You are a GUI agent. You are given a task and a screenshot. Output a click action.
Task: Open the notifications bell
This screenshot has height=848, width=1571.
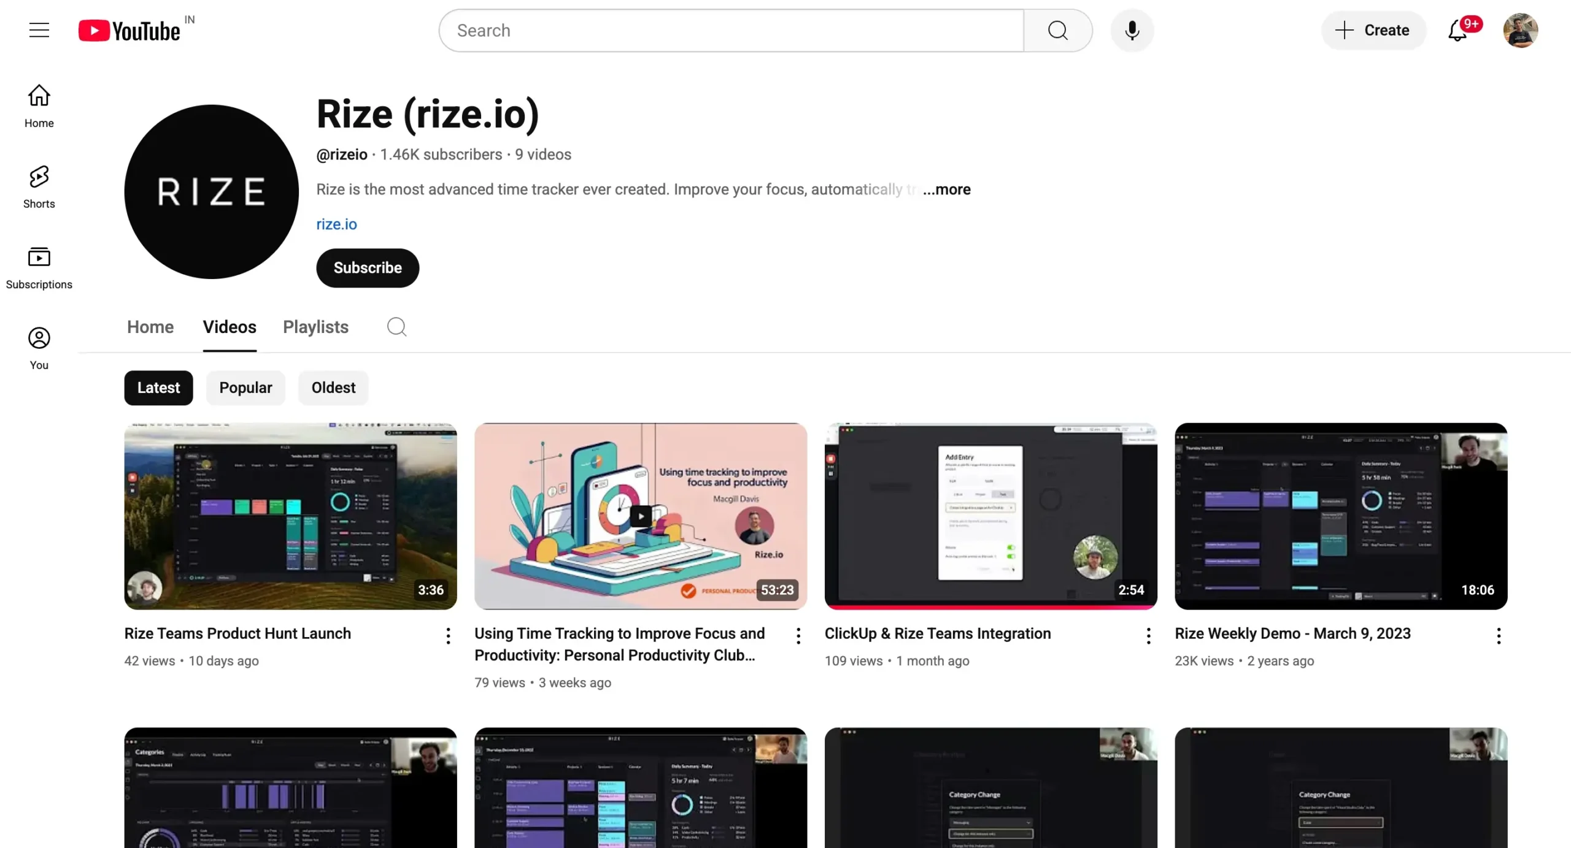tap(1457, 31)
